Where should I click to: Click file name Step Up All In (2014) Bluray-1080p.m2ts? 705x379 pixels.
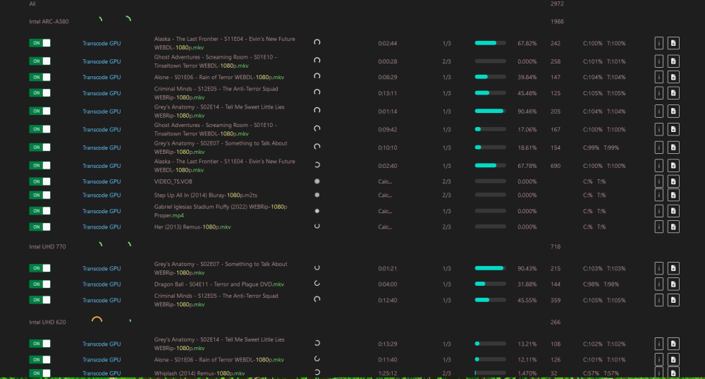(x=205, y=195)
